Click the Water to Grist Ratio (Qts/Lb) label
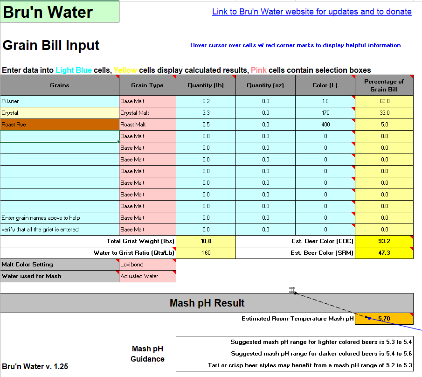422x377 pixels. coord(134,253)
